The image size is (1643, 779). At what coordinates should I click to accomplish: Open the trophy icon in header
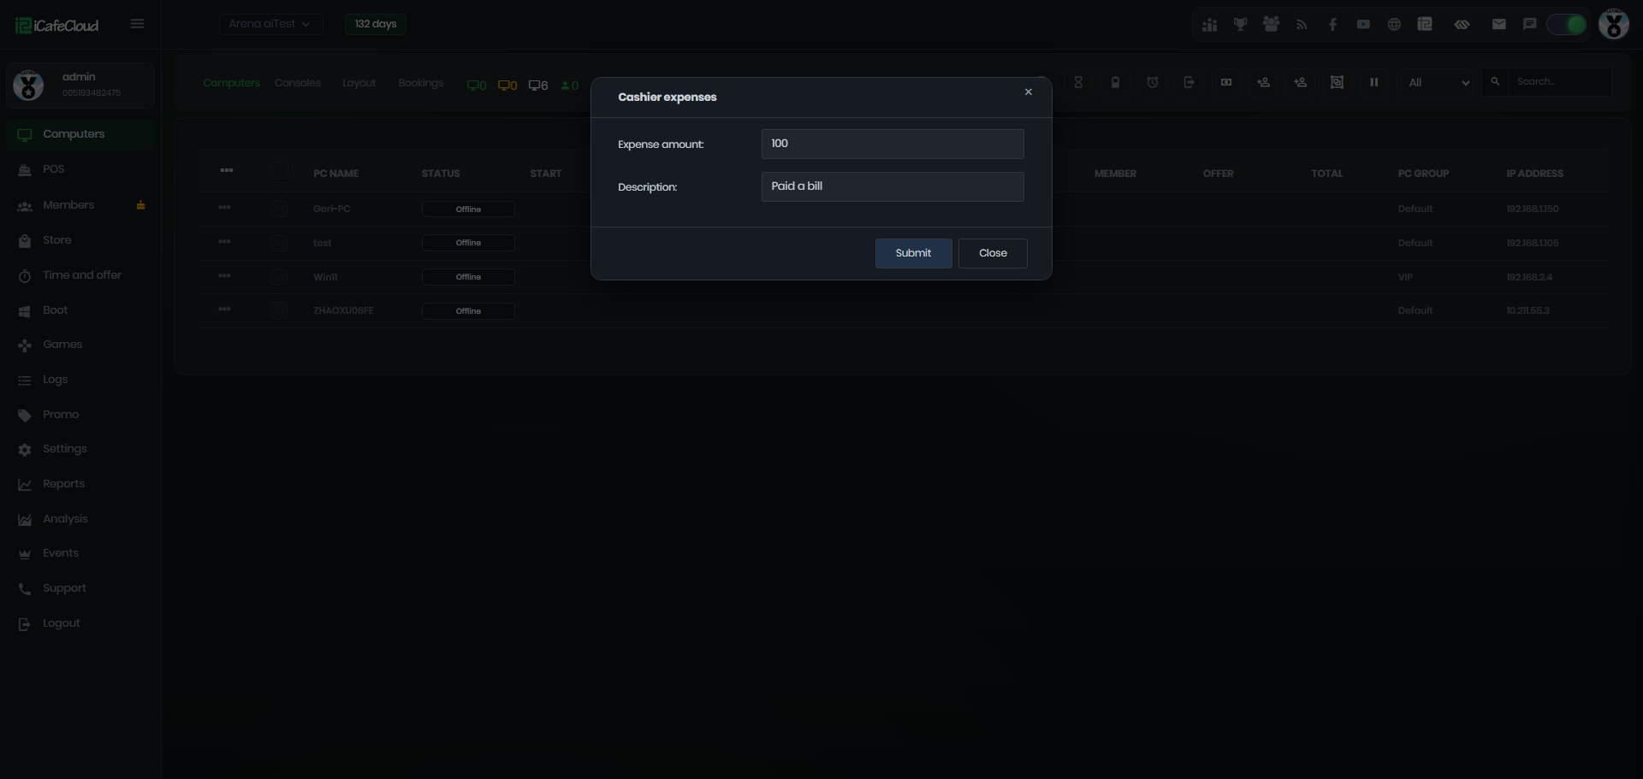(1240, 25)
